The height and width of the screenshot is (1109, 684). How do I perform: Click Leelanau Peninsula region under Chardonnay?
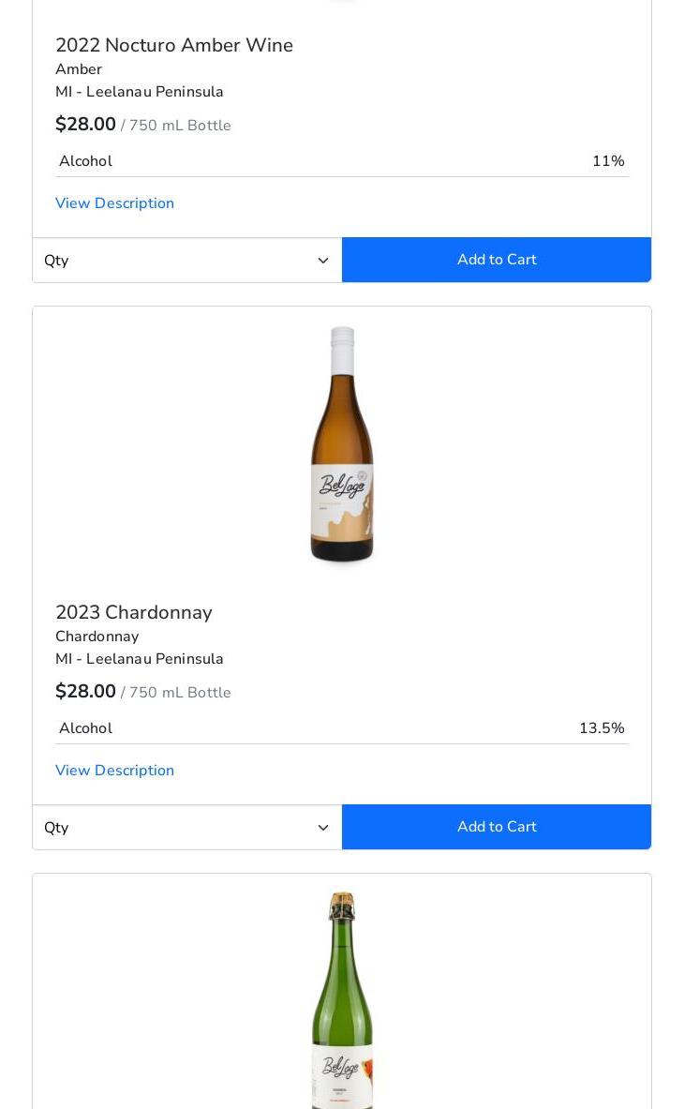[140, 659]
